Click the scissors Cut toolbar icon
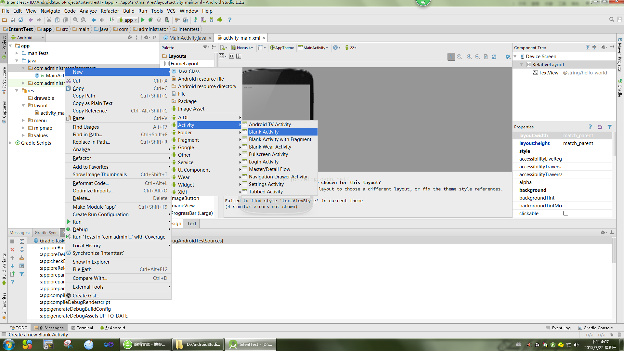This screenshot has height=351, width=624. (49, 20)
